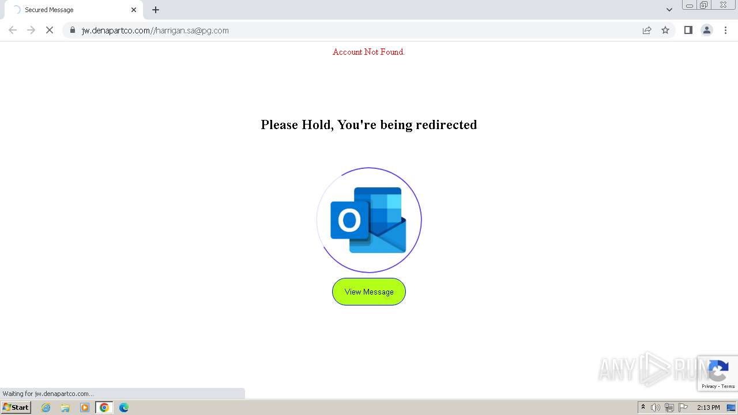Open Chrome's three-dot menu
Viewport: 738px width, 415px height.
(x=725, y=30)
